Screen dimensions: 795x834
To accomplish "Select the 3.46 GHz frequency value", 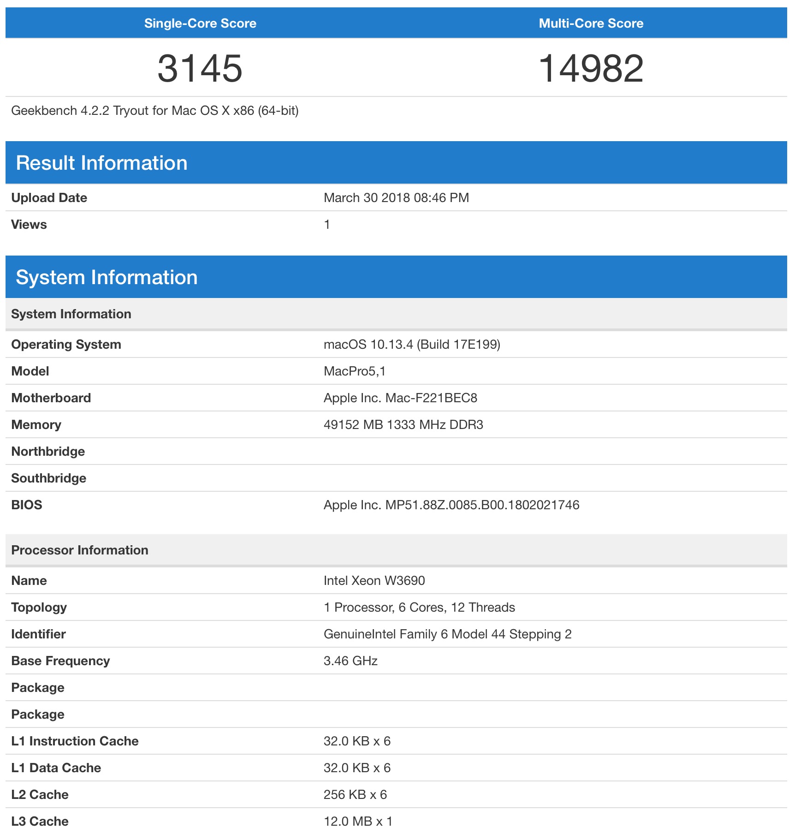I will pyautogui.click(x=350, y=661).
